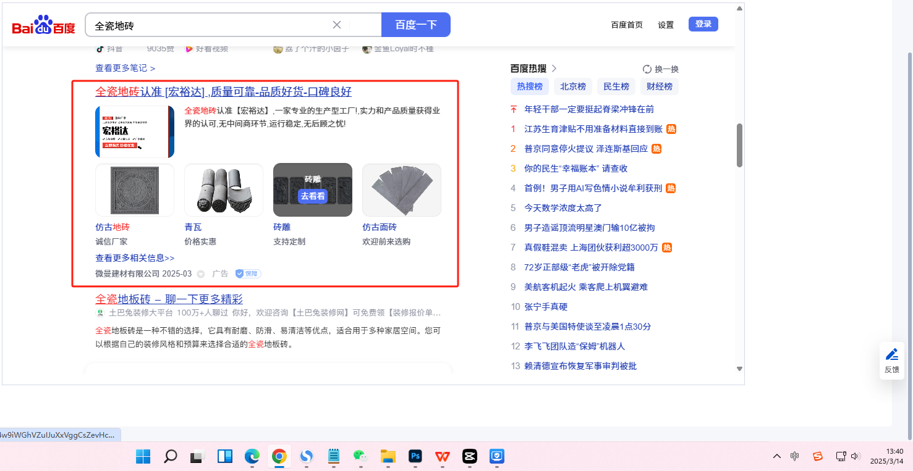Click the 保障 guarantee badge
The height and width of the screenshot is (471, 913).
pos(248,273)
